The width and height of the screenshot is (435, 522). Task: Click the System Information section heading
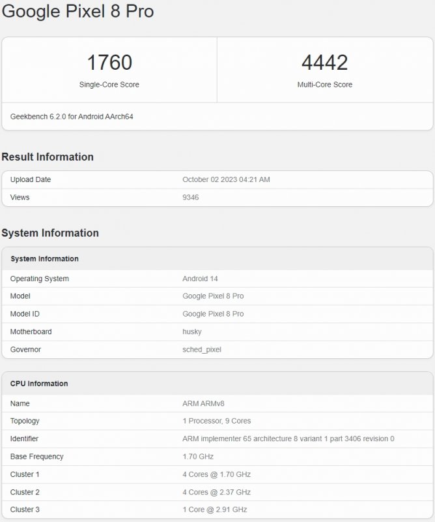(x=50, y=234)
